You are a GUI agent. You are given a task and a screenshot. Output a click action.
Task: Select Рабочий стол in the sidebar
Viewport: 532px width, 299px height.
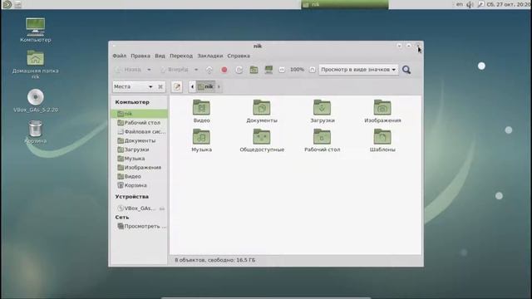[x=139, y=123]
